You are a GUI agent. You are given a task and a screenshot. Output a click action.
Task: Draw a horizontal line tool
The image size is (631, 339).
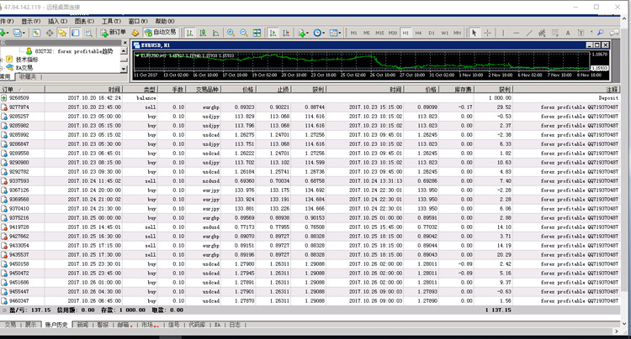tap(517, 33)
